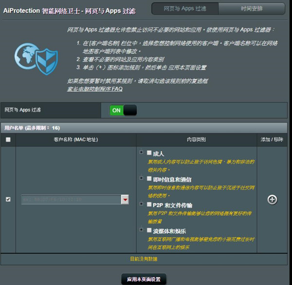Screen dimensions: 292x285
Task: Select the 网页与 Apps 过滤 tab
Action: [185, 8]
